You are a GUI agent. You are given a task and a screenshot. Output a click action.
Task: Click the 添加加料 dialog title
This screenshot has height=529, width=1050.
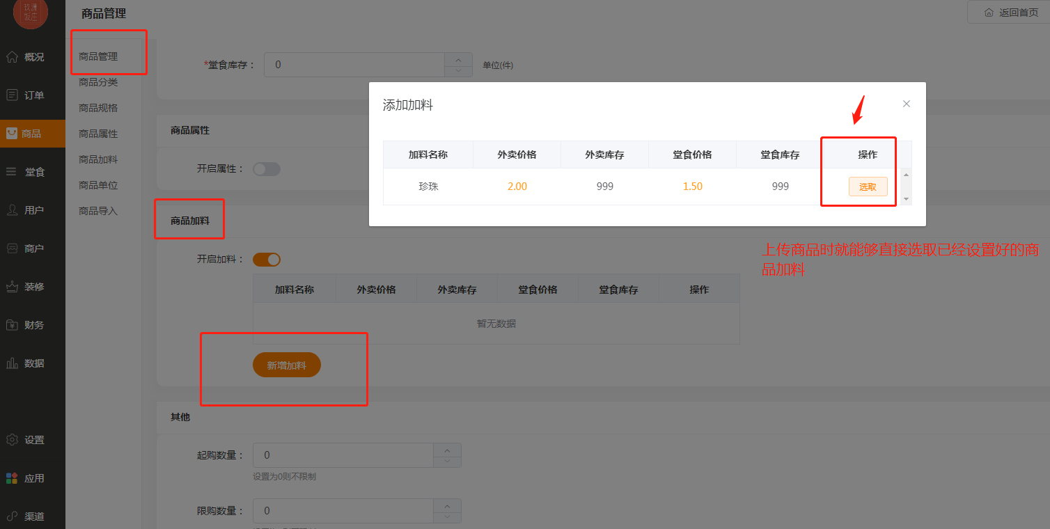pyautogui.click(x=408, y=105)
